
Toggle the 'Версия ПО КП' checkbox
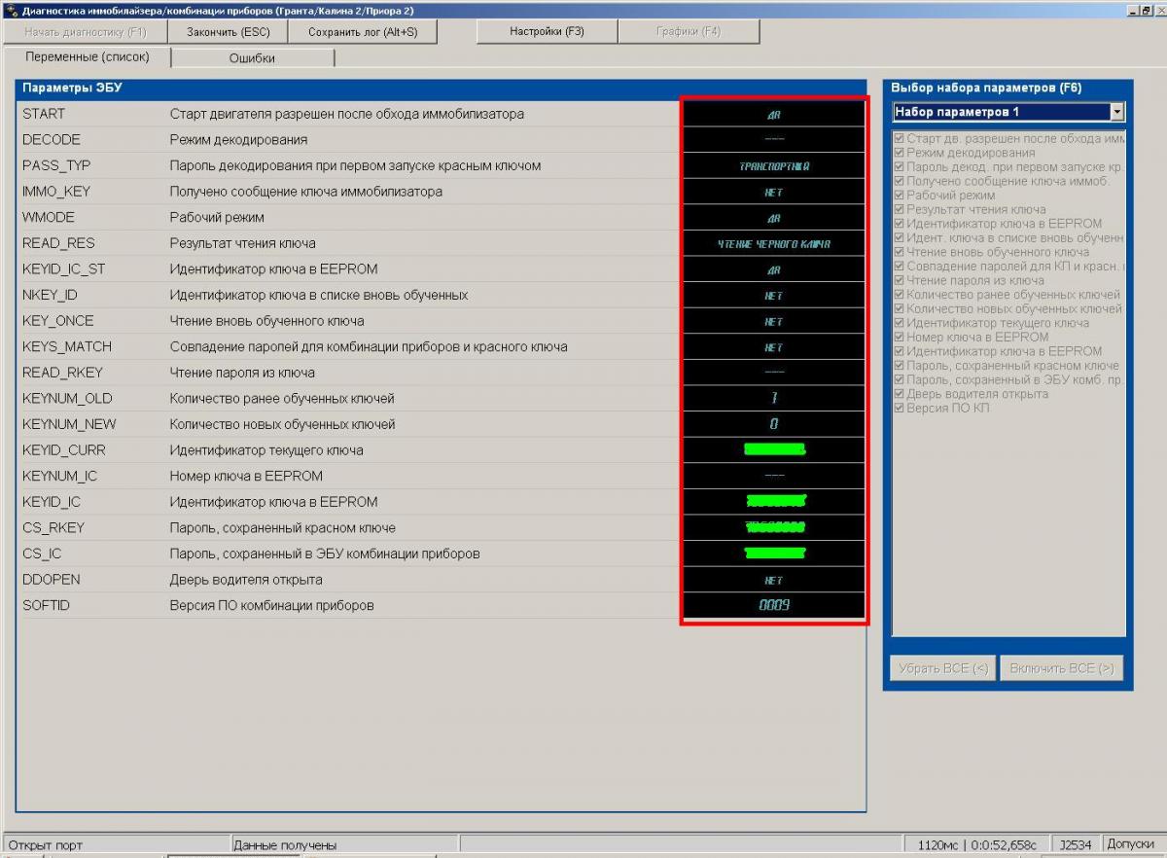pos(900,408)
